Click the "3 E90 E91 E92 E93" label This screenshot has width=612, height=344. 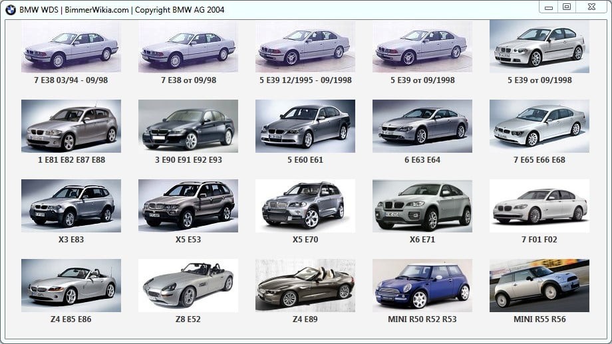point(188,160)
